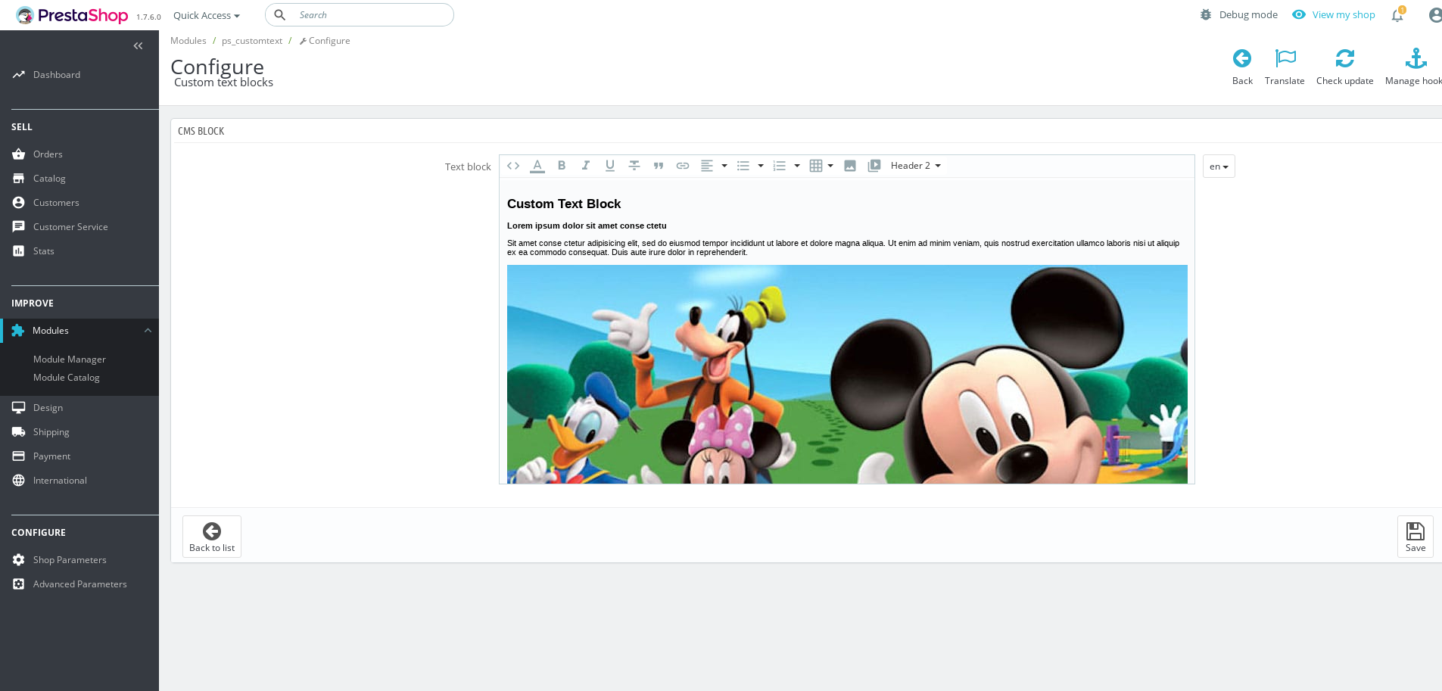Open the notifications bell
This screenshot has width=1442, height=691.
tap(1397, 15)
